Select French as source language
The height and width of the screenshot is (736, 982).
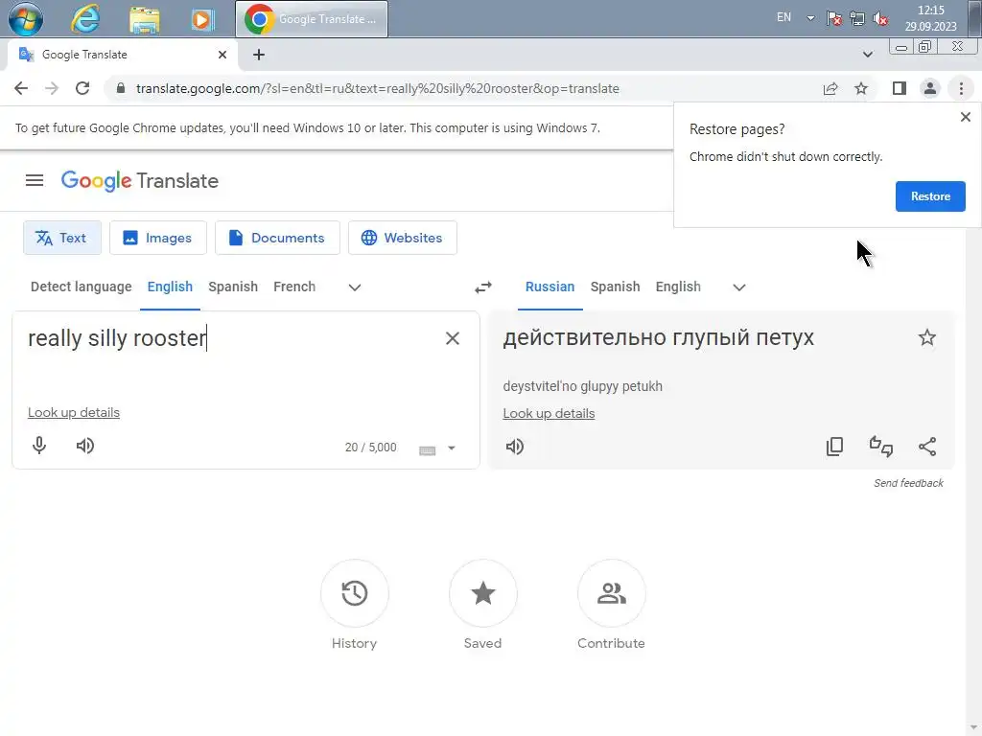294,287
